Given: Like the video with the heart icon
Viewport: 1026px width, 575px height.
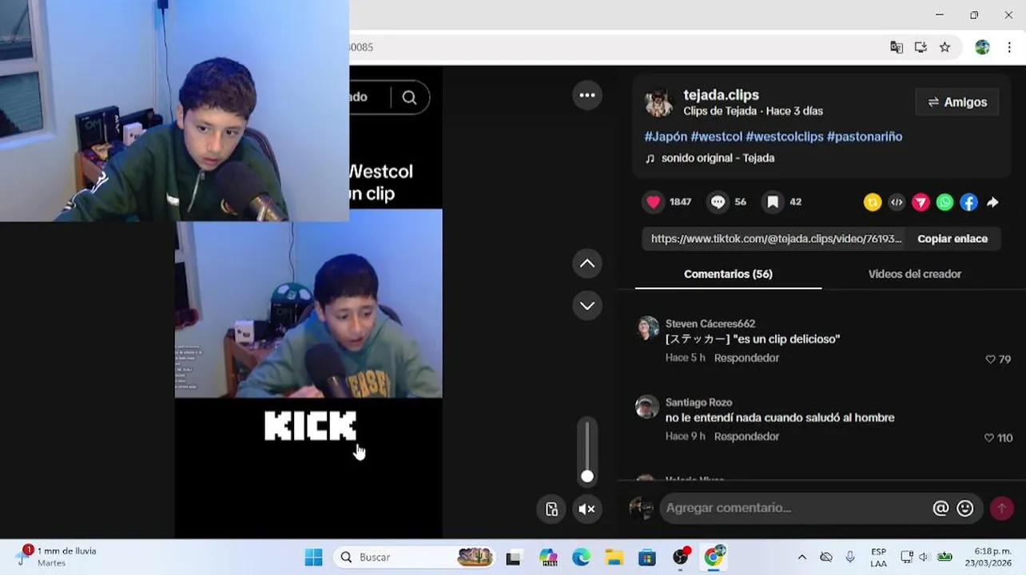Looking at the screenshot, I should [654, 202].
